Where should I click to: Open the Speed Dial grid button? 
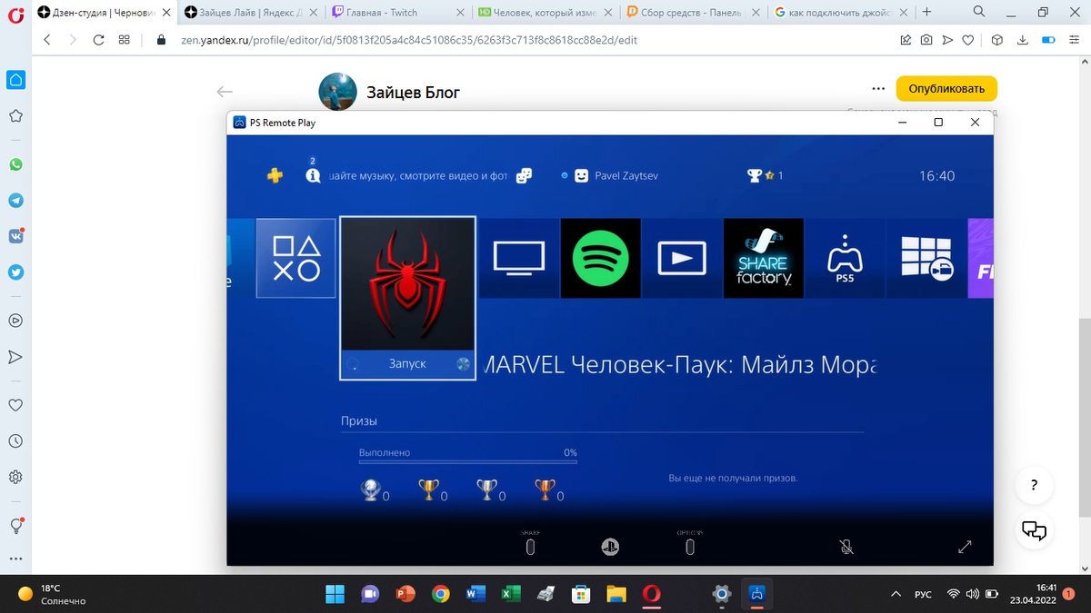125,40
